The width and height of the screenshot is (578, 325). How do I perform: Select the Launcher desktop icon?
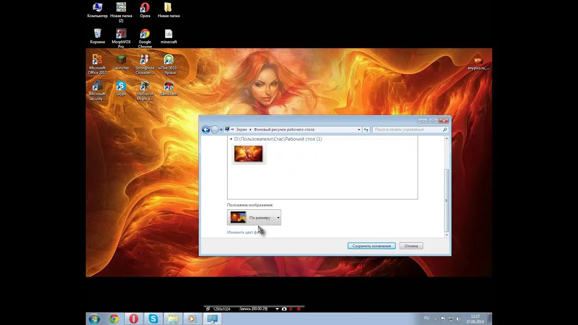[121, 62]
